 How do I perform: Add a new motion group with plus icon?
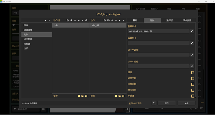click(x=71, y=21)
